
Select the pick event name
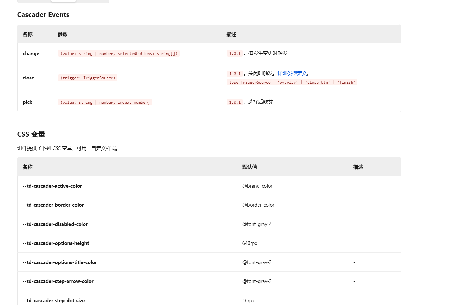point(28,102)
